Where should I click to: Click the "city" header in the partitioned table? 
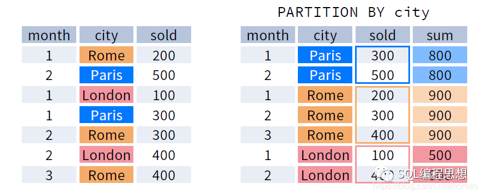[325, 34]
